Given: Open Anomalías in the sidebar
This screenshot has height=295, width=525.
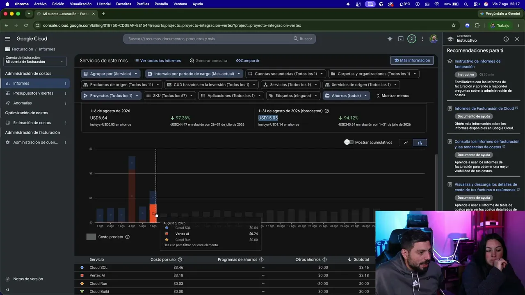Looking at the screenshot, I should [23, 103].
